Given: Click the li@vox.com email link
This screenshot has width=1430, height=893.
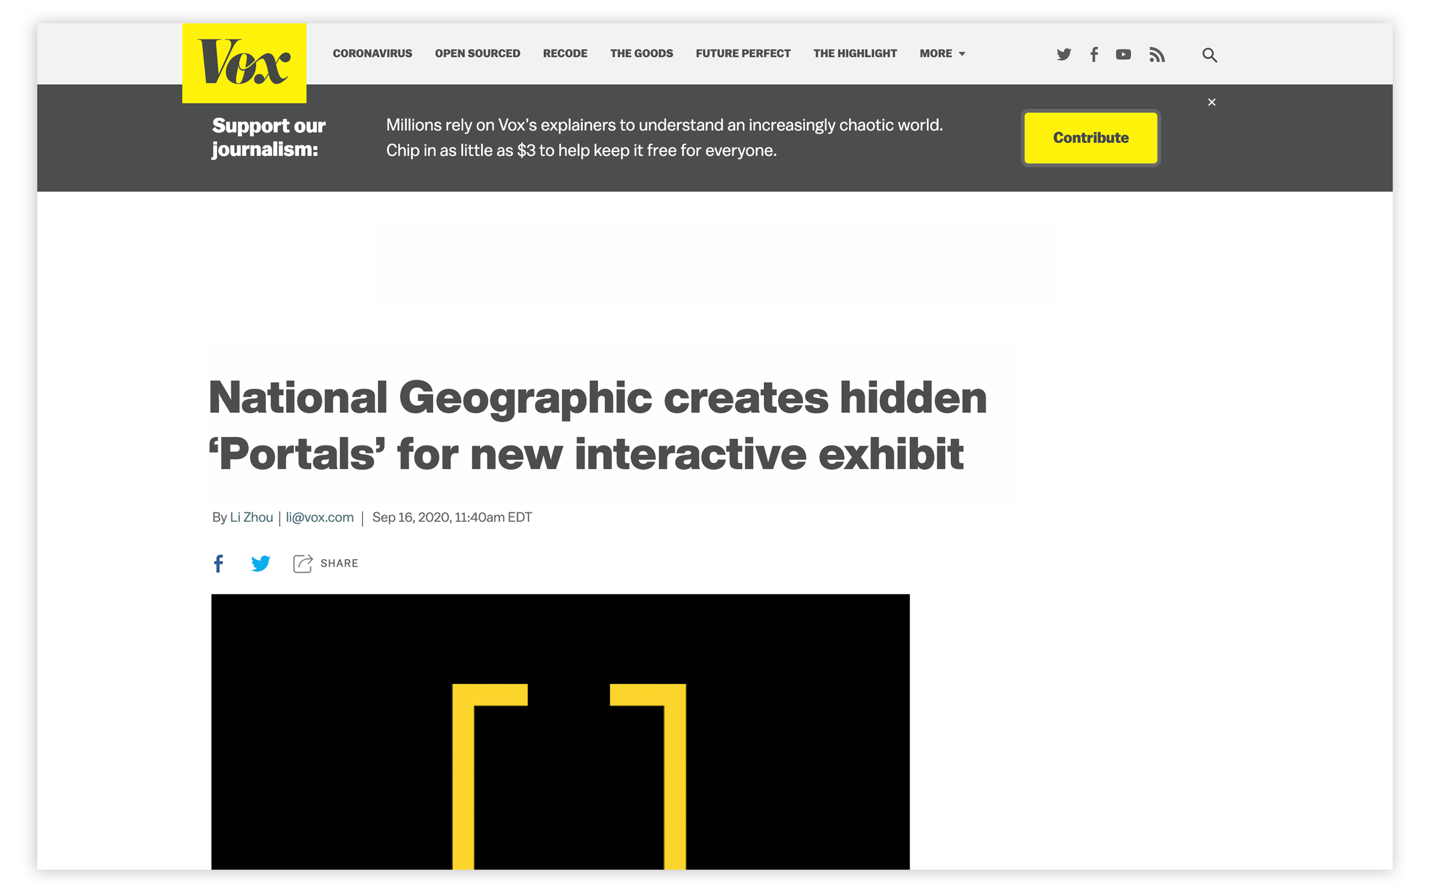Looking at the screenshot, I should 320,517.
